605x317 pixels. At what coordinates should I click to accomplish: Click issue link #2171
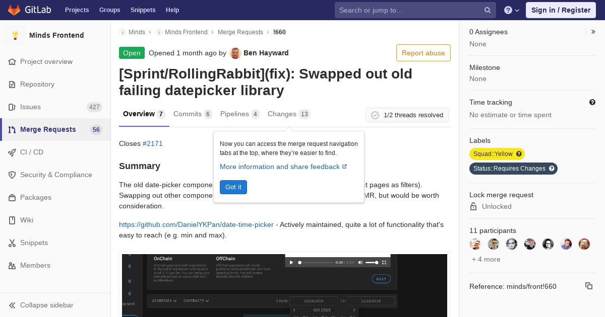coord(153,143)
